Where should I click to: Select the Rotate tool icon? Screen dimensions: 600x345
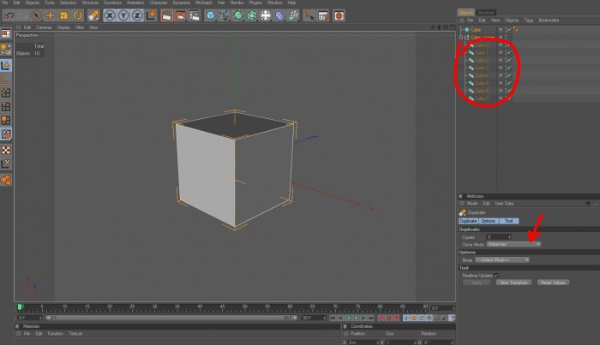tap(78, 15)
